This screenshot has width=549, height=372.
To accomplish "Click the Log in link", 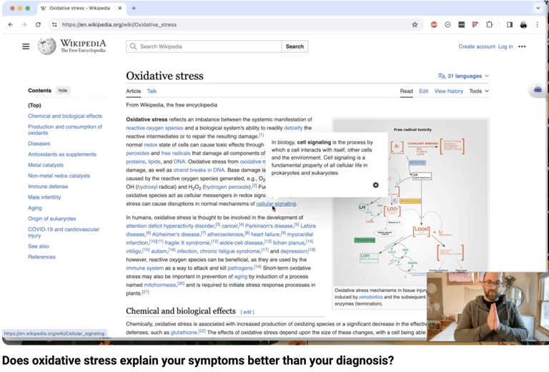I will pyautogui.click(x=505, y=46).
